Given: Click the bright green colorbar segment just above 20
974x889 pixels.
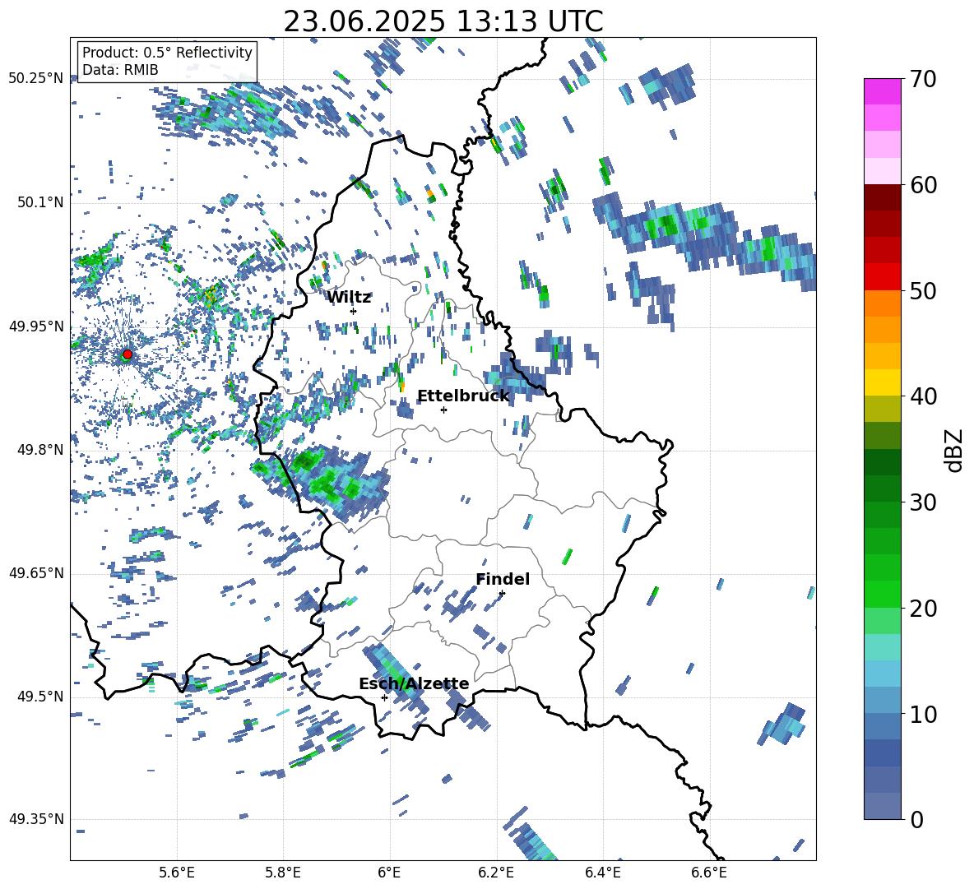Looking at the screenshot, I should tap(882, 594).
